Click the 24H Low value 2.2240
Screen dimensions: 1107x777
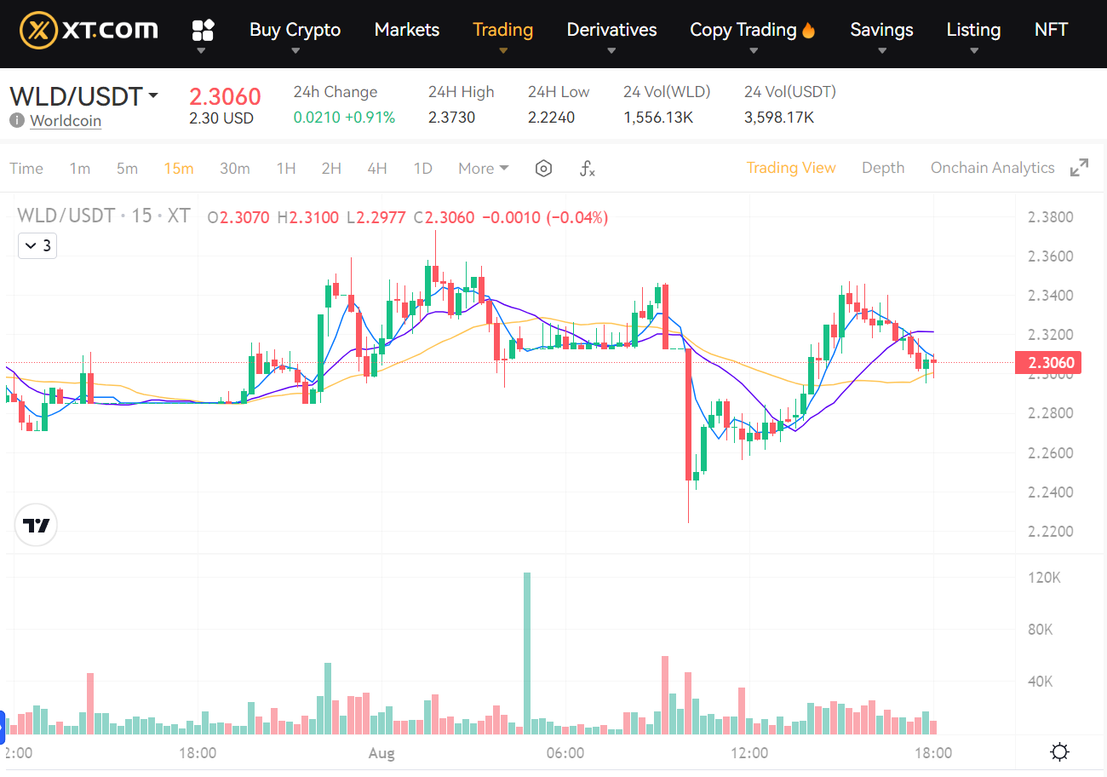click(551, 118)
